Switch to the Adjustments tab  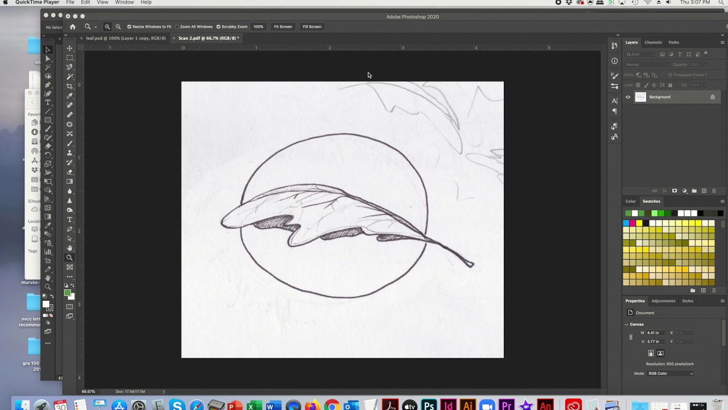point(663,301)
